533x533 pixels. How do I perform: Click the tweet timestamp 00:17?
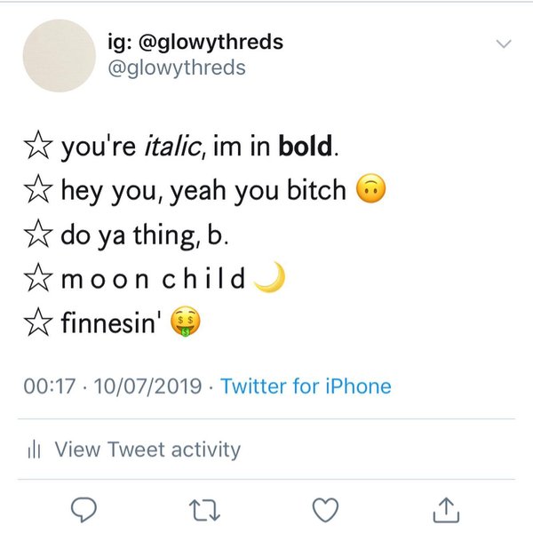[46, 386]
